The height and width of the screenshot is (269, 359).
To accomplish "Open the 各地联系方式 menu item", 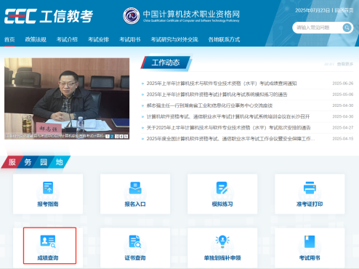I will point(224,39).
